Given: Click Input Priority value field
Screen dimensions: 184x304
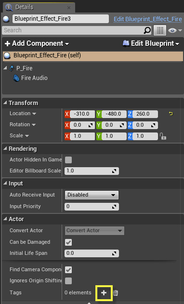Looking at the screenshot, I should tap(92, 207).
